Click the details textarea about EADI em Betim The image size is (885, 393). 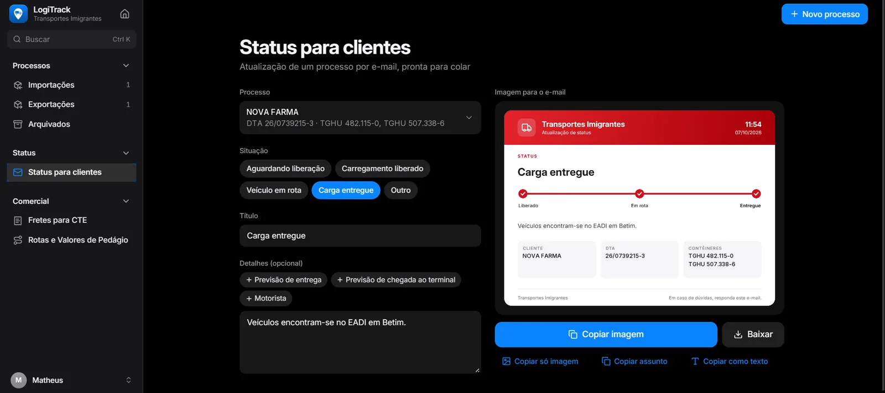pos(360,342)
